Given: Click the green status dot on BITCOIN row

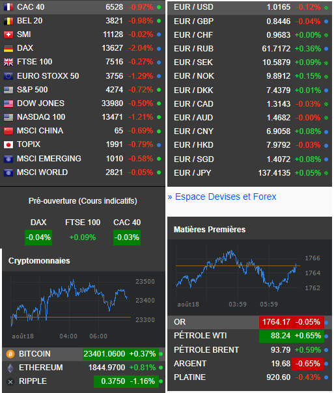Looking at the screenshot, I should click(x=161, y=354).
